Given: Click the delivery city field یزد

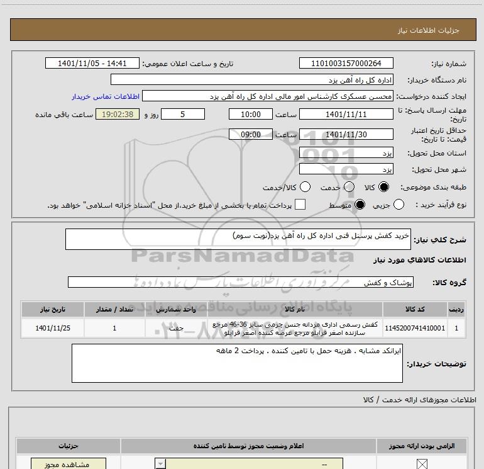Looking at the screenshot, I should click(346, 169).
